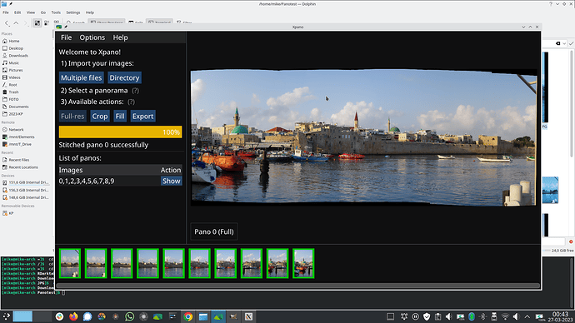Switch to Xpano task in taskbar
Screen dimensions: 575x323
[x=218, y=316]
